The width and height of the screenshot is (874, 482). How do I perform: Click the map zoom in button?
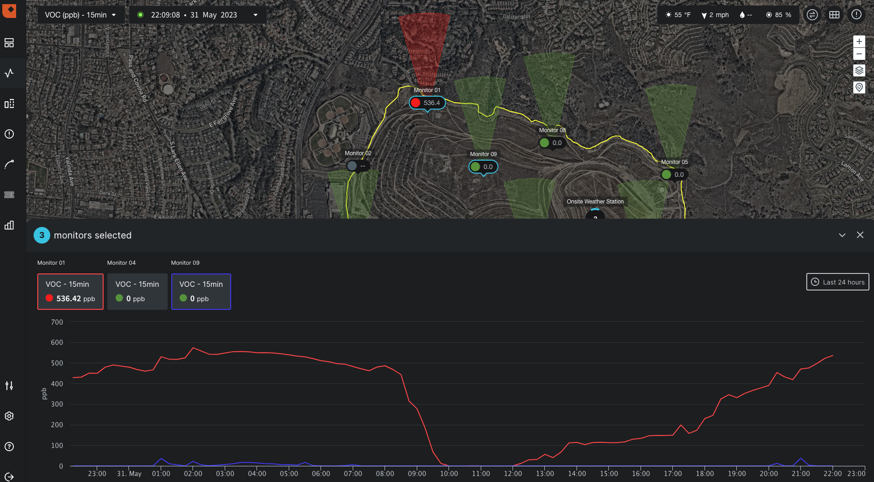tap(859, 41)
